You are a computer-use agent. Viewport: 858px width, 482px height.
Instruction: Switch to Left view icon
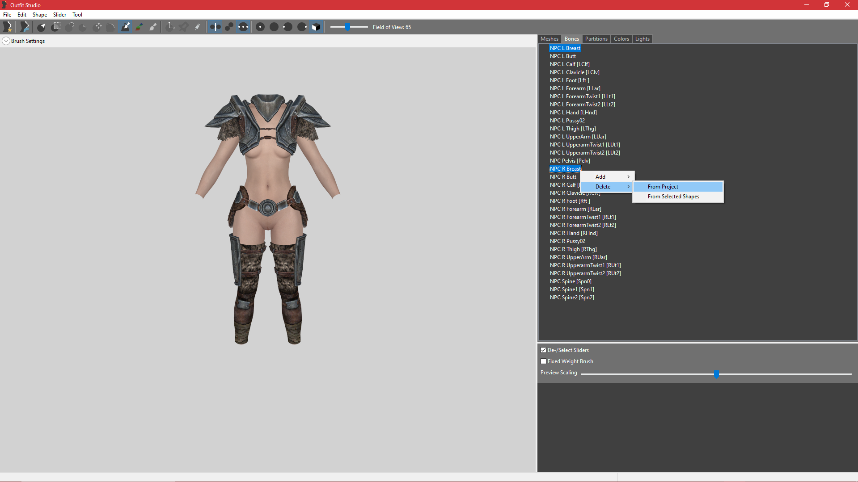(288, 27)
